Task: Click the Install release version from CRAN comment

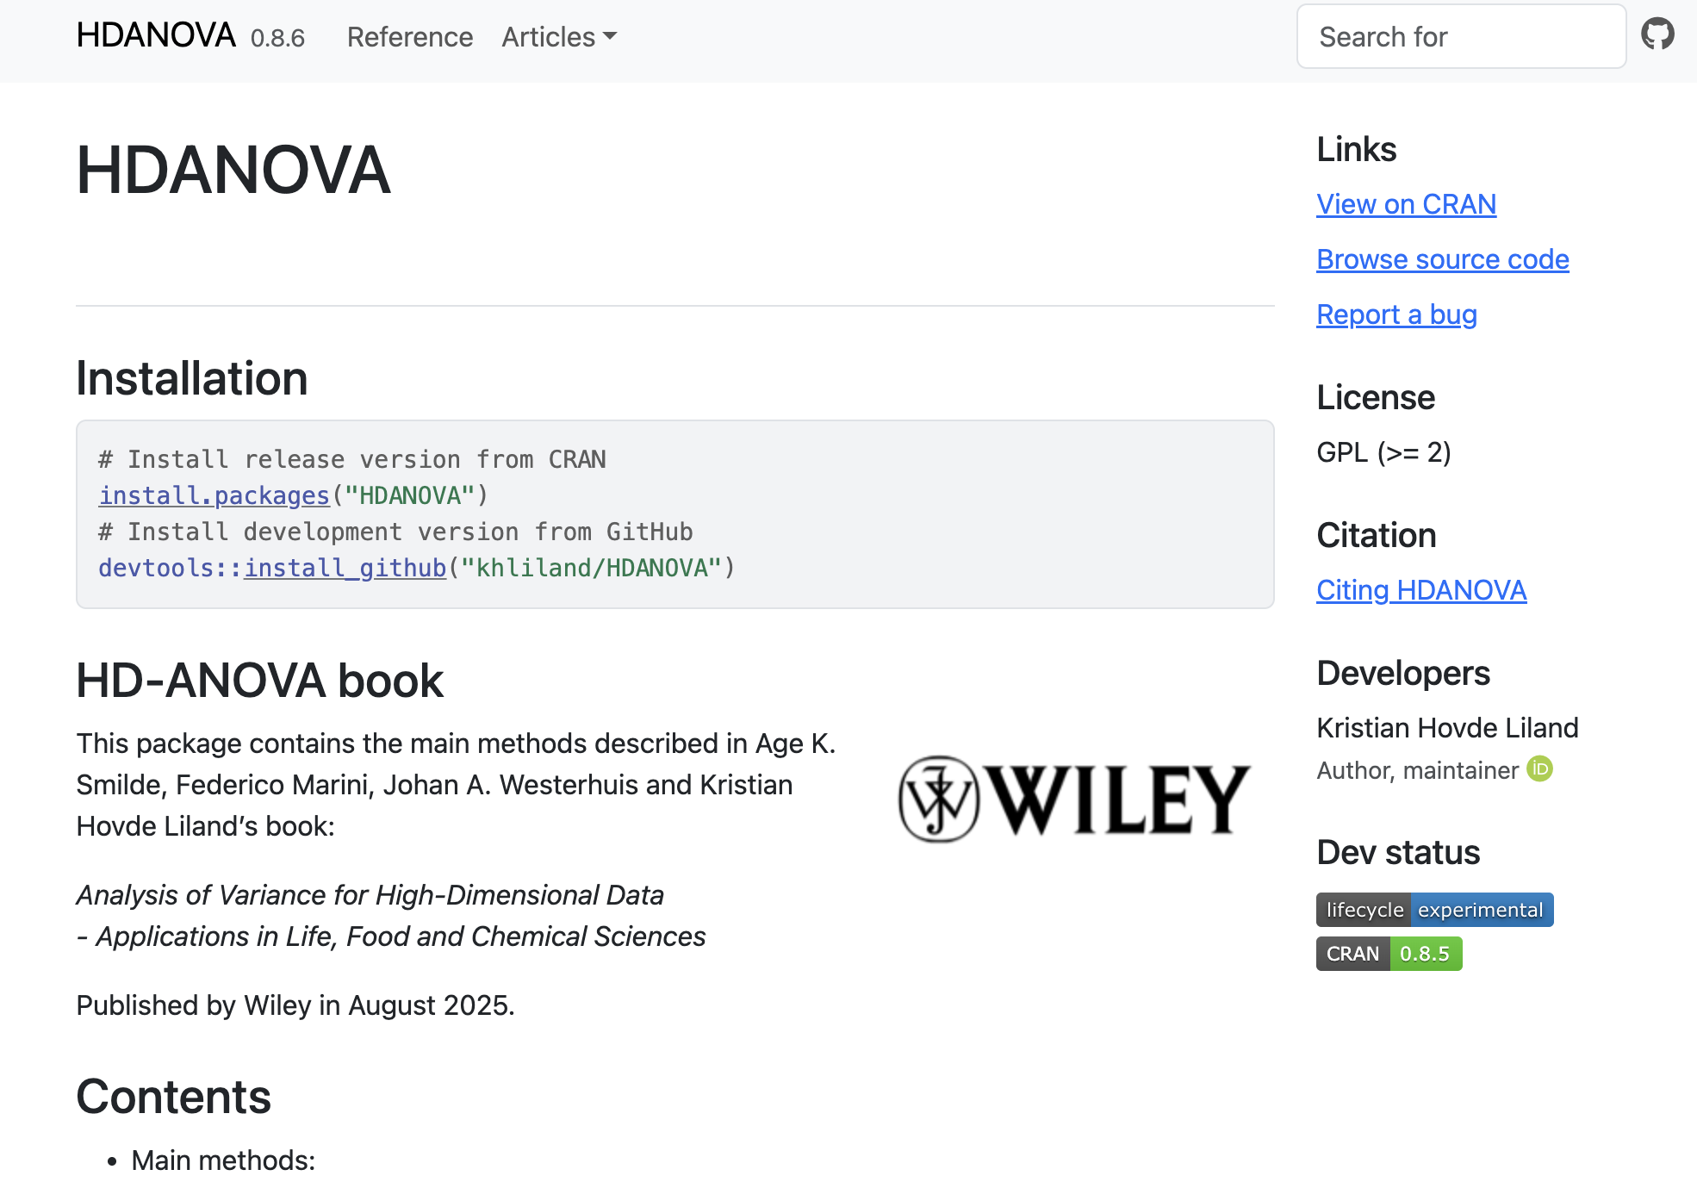Action: coord(352,459)
